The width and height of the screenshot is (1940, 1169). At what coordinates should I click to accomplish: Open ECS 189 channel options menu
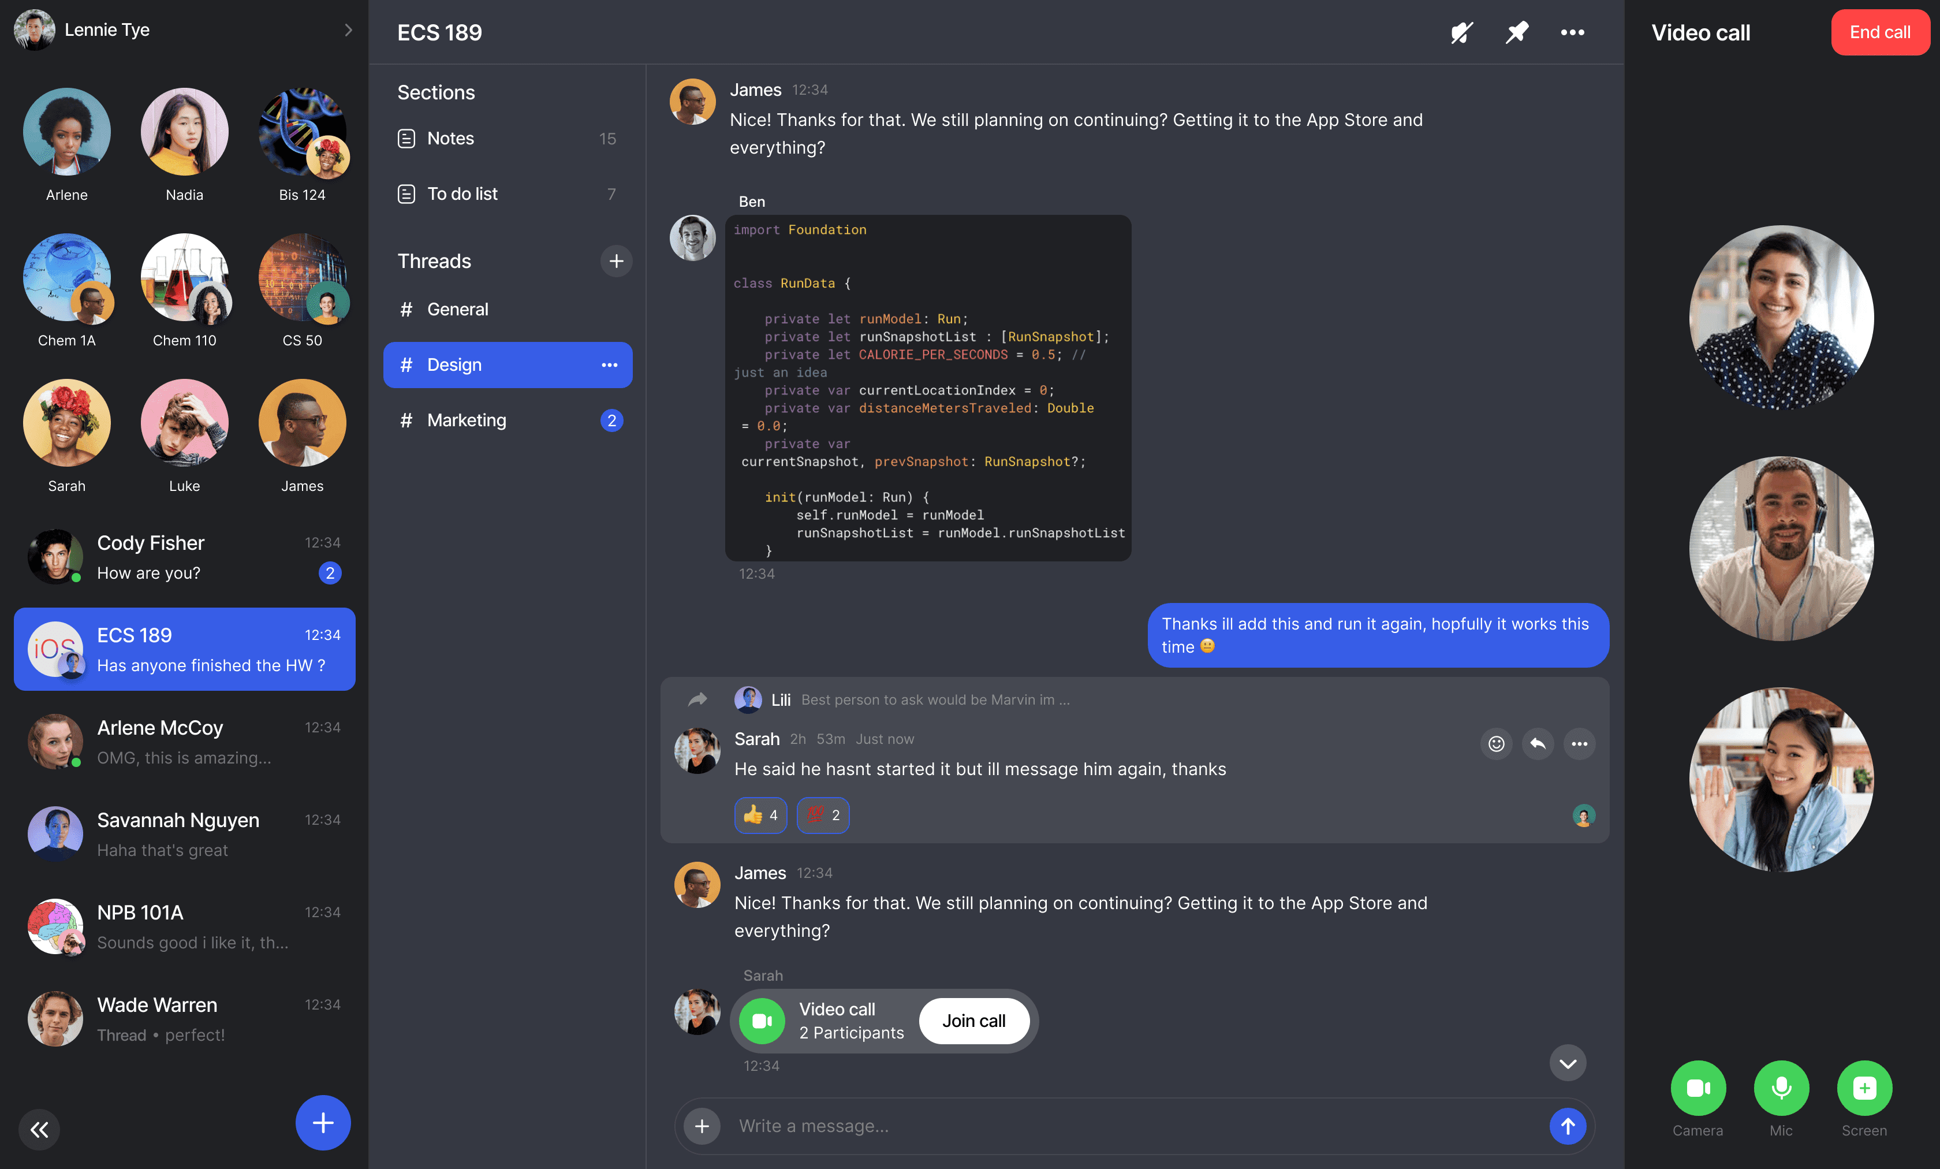pyautogui.click(x=1572, y=32)
